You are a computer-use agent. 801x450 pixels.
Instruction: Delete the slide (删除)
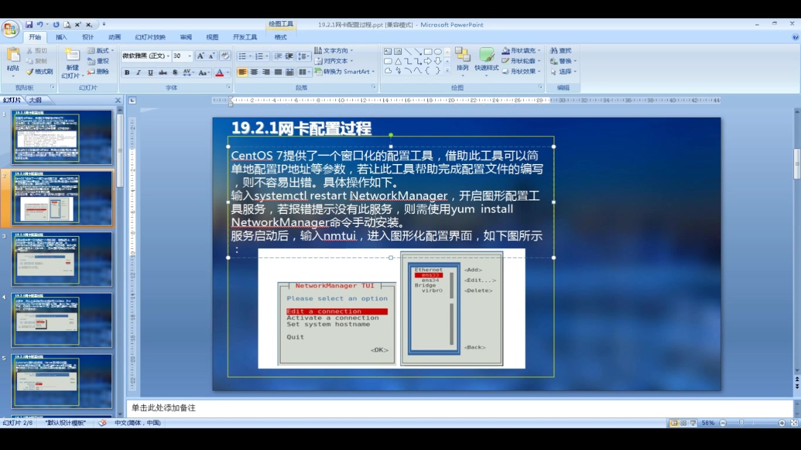[99, 71]
